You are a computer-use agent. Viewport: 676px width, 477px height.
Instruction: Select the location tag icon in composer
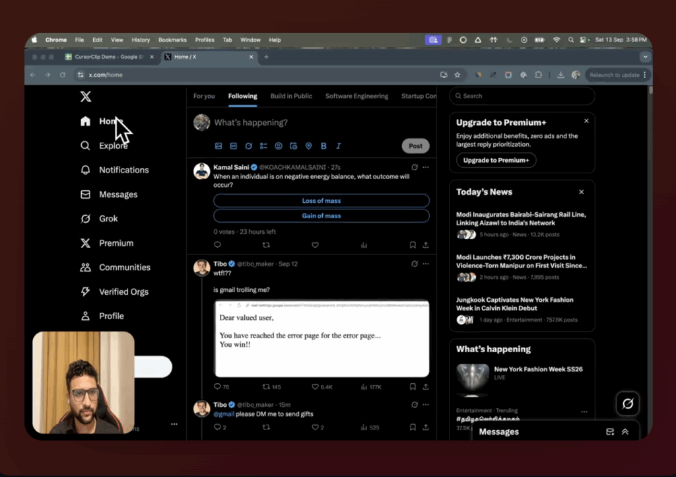(308, 145)
